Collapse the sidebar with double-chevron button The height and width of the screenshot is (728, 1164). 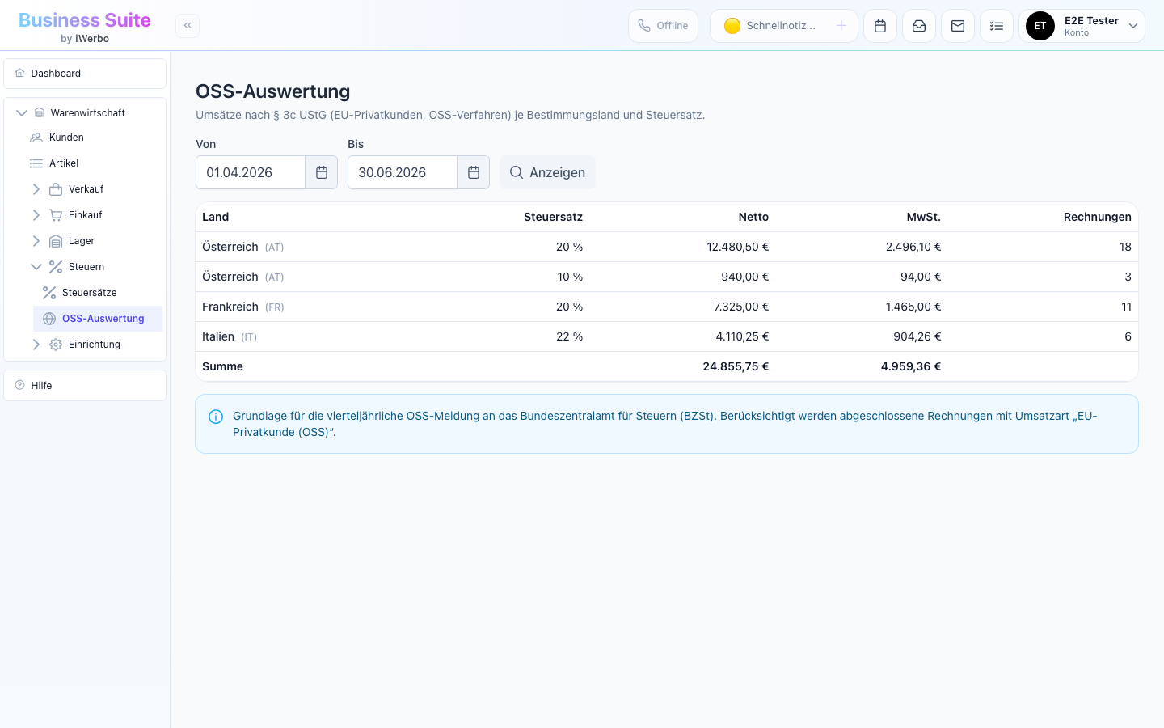(188, 26)
